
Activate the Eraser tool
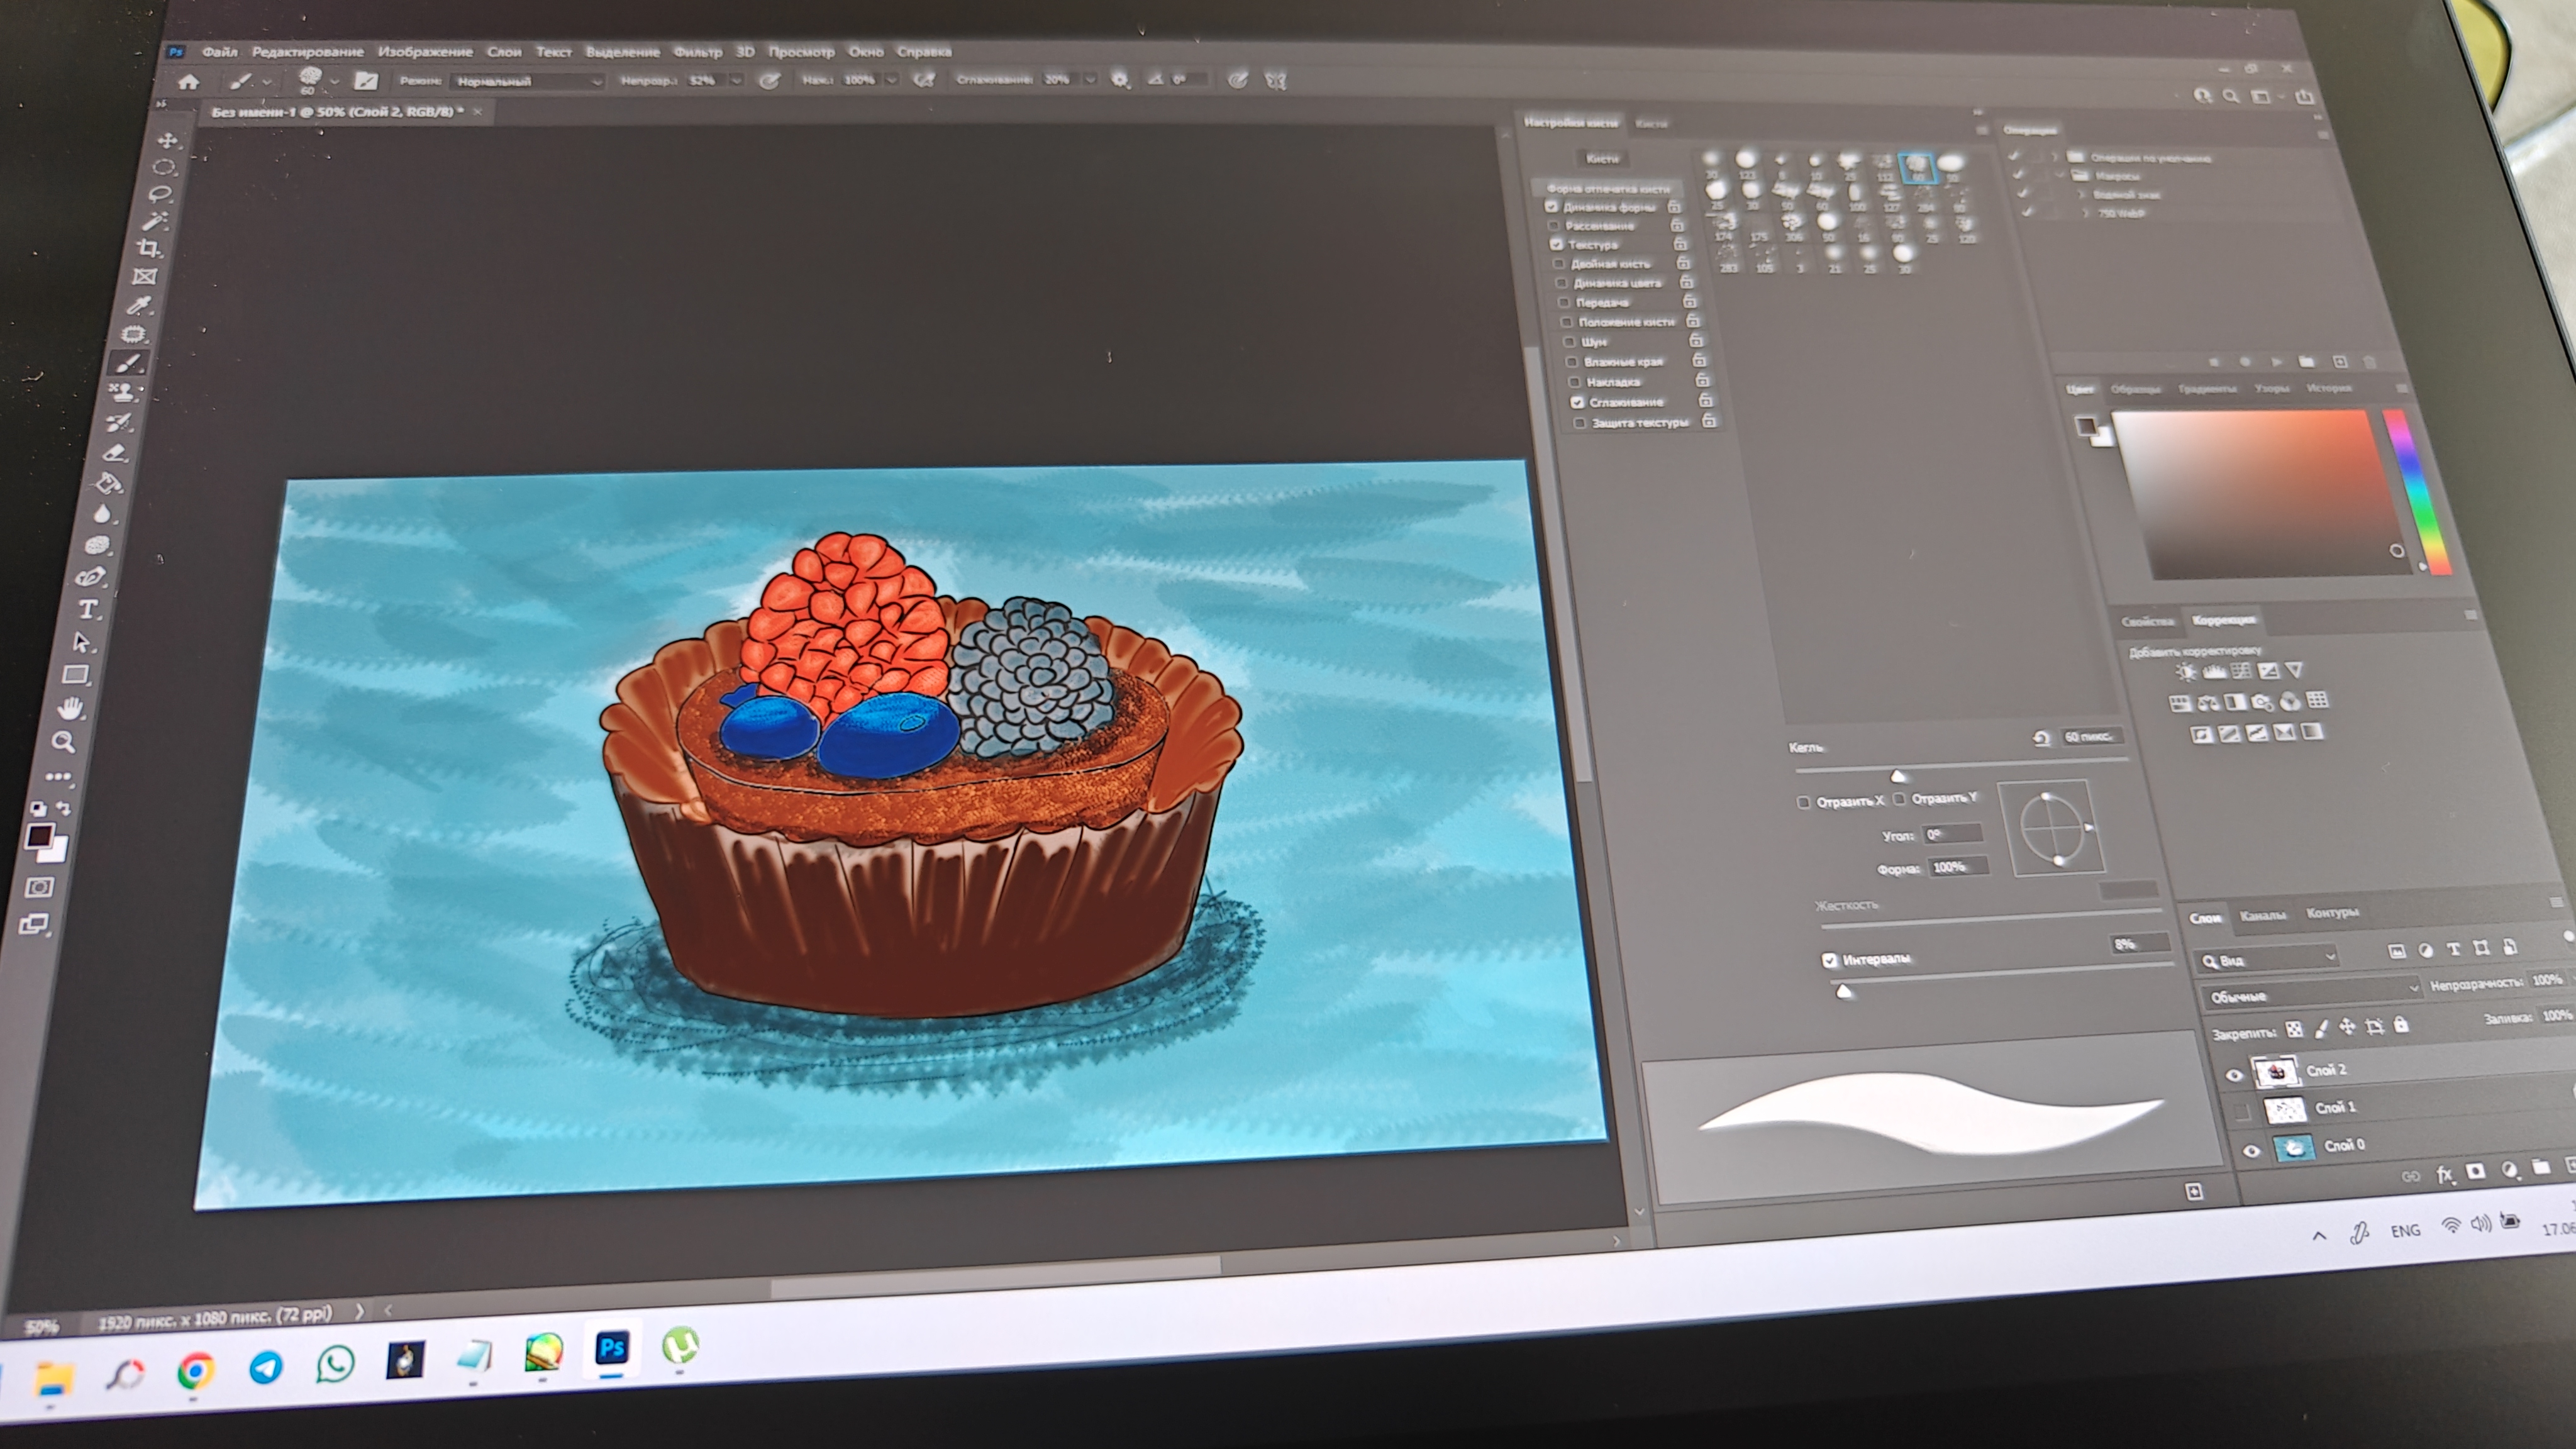[116, 453]
